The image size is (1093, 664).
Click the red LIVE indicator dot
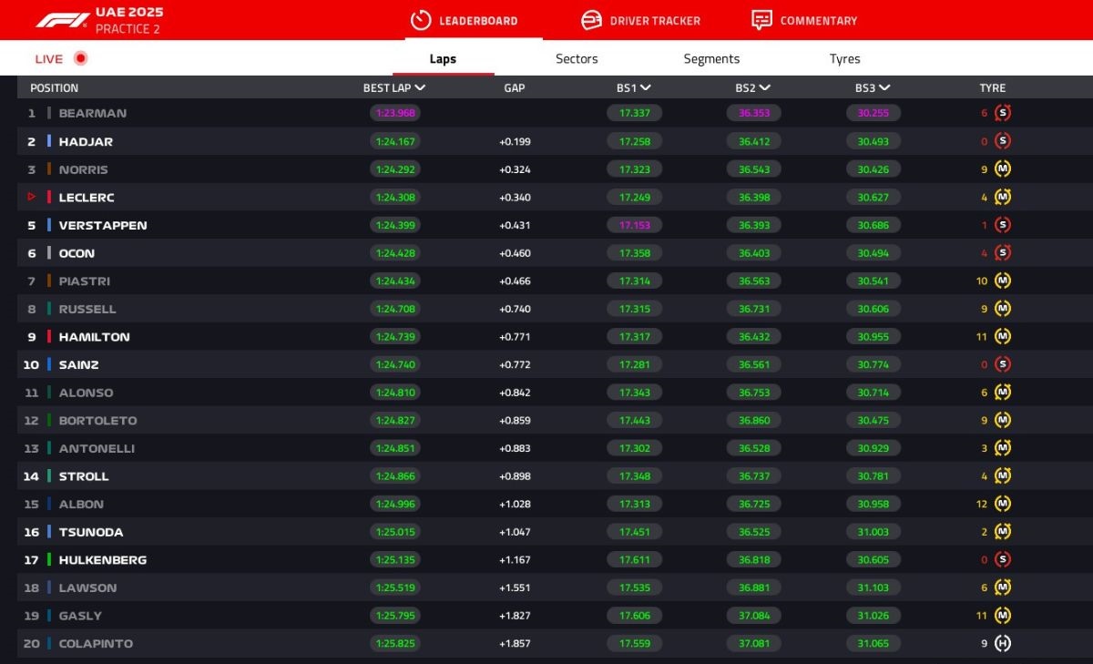tap(80, 59)
